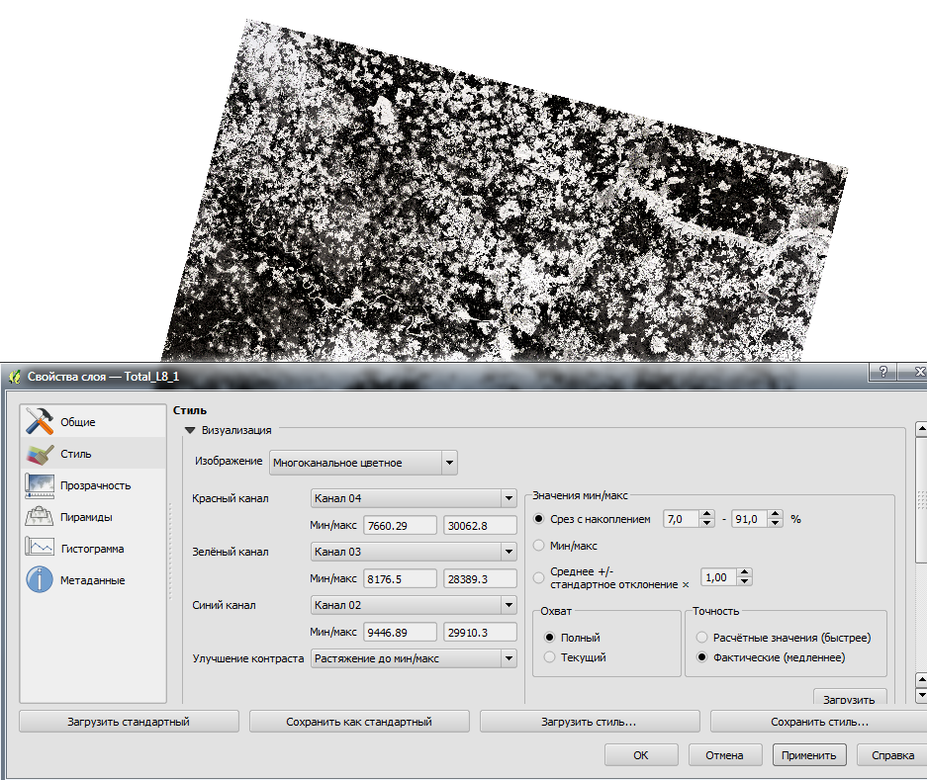Open Прозрачность settings via its icon
This screenshot has width=927, height=780.
(40, 485)
